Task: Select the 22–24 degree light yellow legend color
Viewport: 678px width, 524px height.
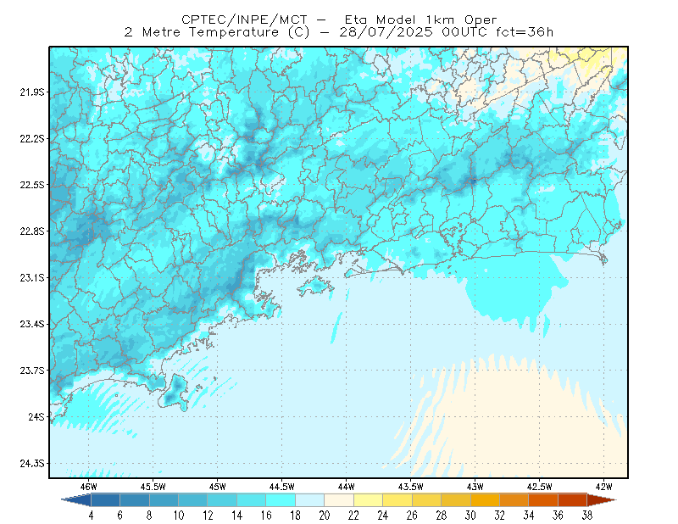Action: [368, 500]
